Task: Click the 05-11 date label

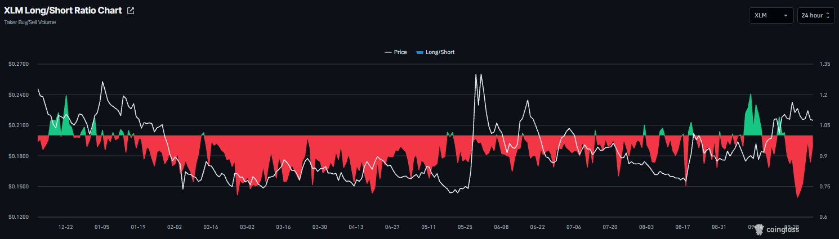Action: [x=429, y=227]
